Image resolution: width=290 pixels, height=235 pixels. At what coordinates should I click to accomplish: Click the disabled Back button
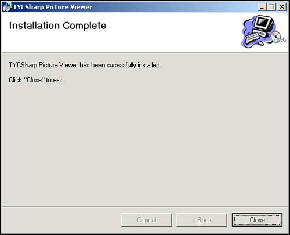click(202, 220)
